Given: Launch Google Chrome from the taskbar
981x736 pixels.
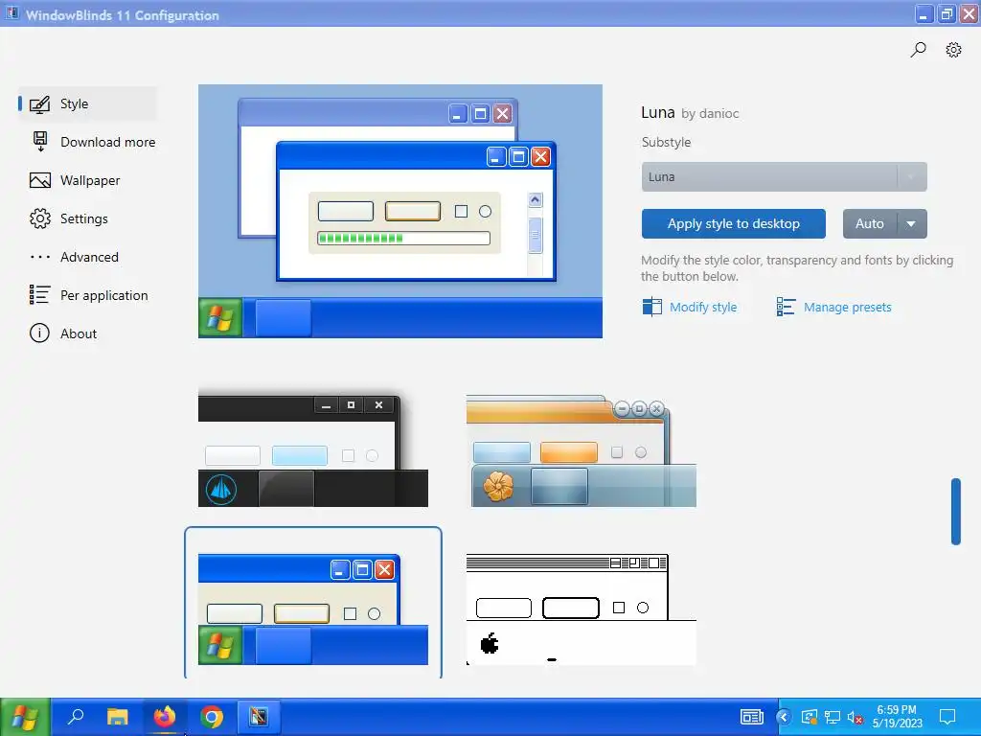Looking at the screenshot, I should coord(212,717).
